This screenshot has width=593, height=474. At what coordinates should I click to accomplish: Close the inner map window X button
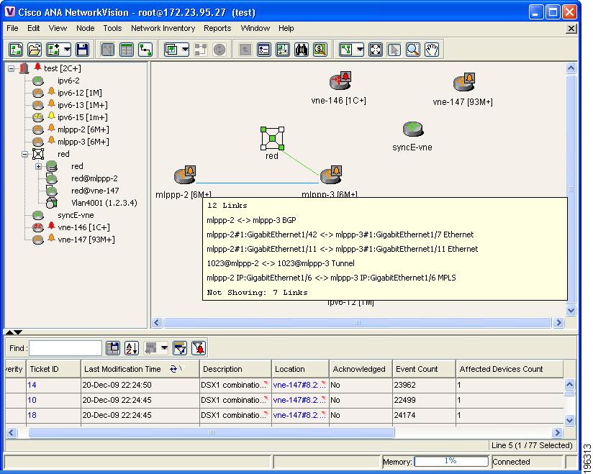tap(571, 29)
